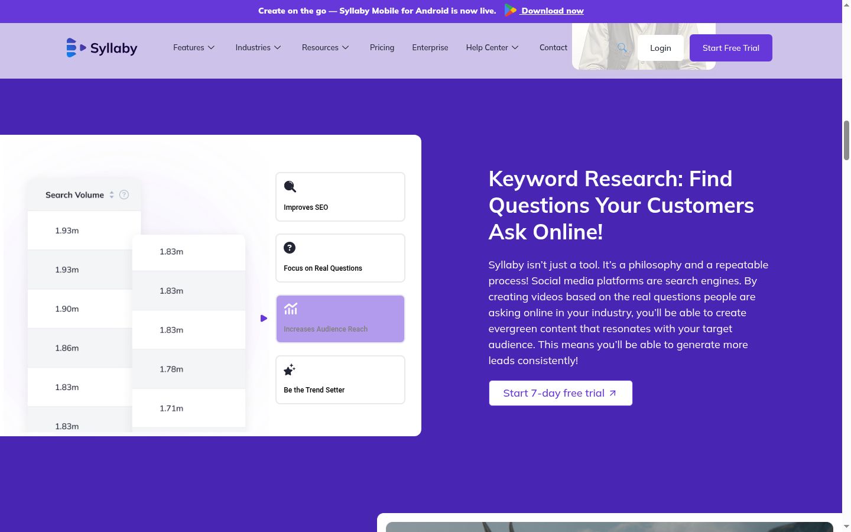Follow the Download now link
The image size is (851, 532).
click(552, 11)
